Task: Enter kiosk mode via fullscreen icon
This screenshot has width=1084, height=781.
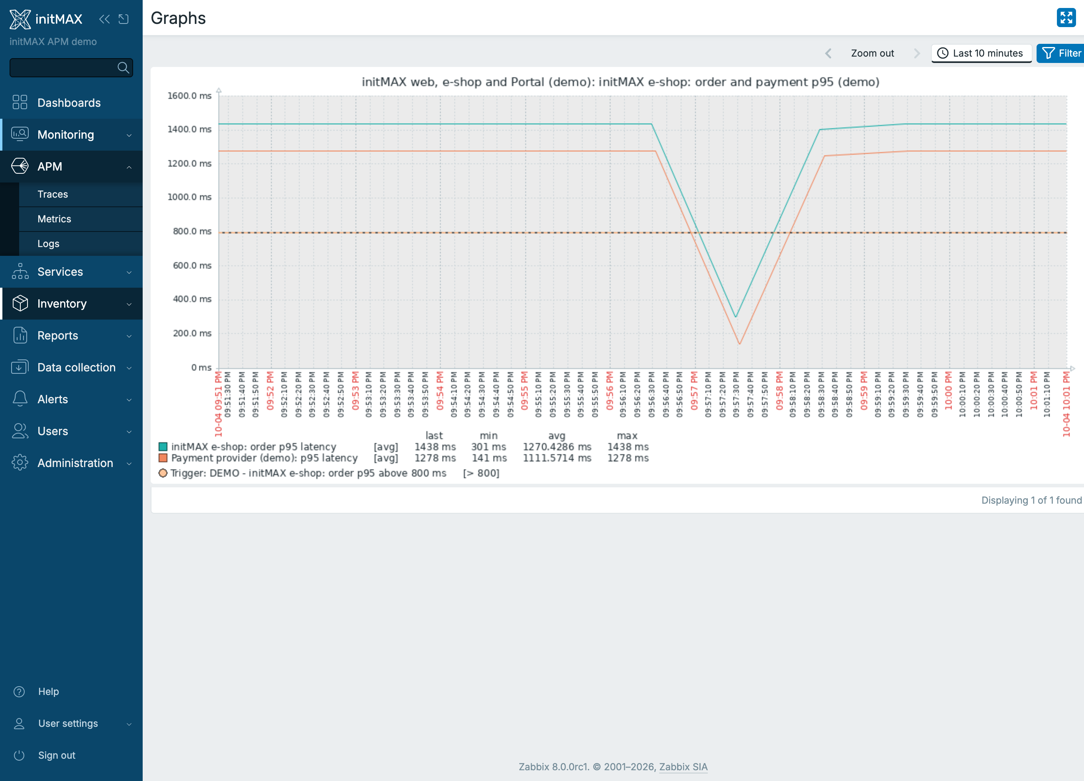Action: click(1066, 18)
